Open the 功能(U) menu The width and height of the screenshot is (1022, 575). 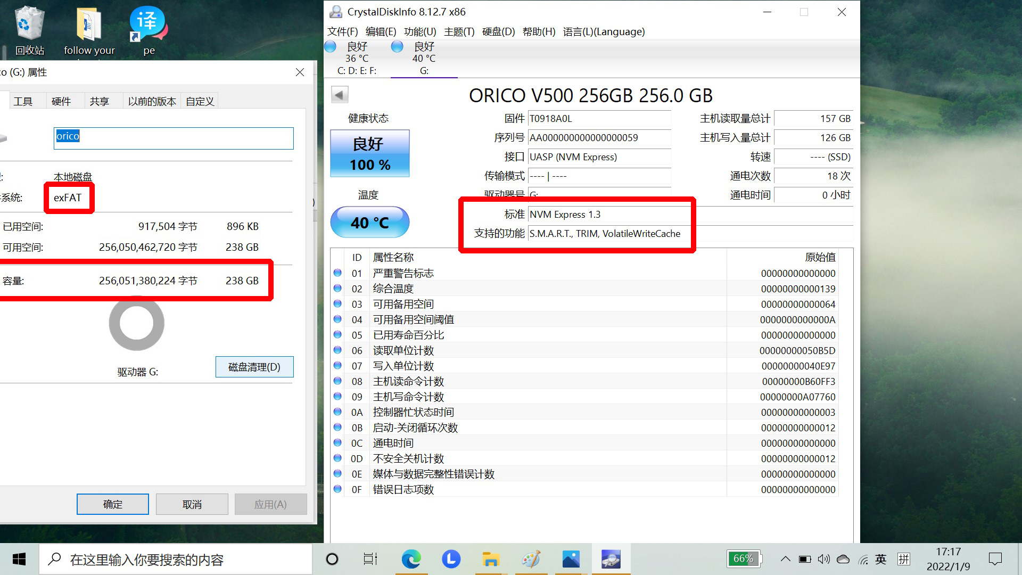click(420, 31)
